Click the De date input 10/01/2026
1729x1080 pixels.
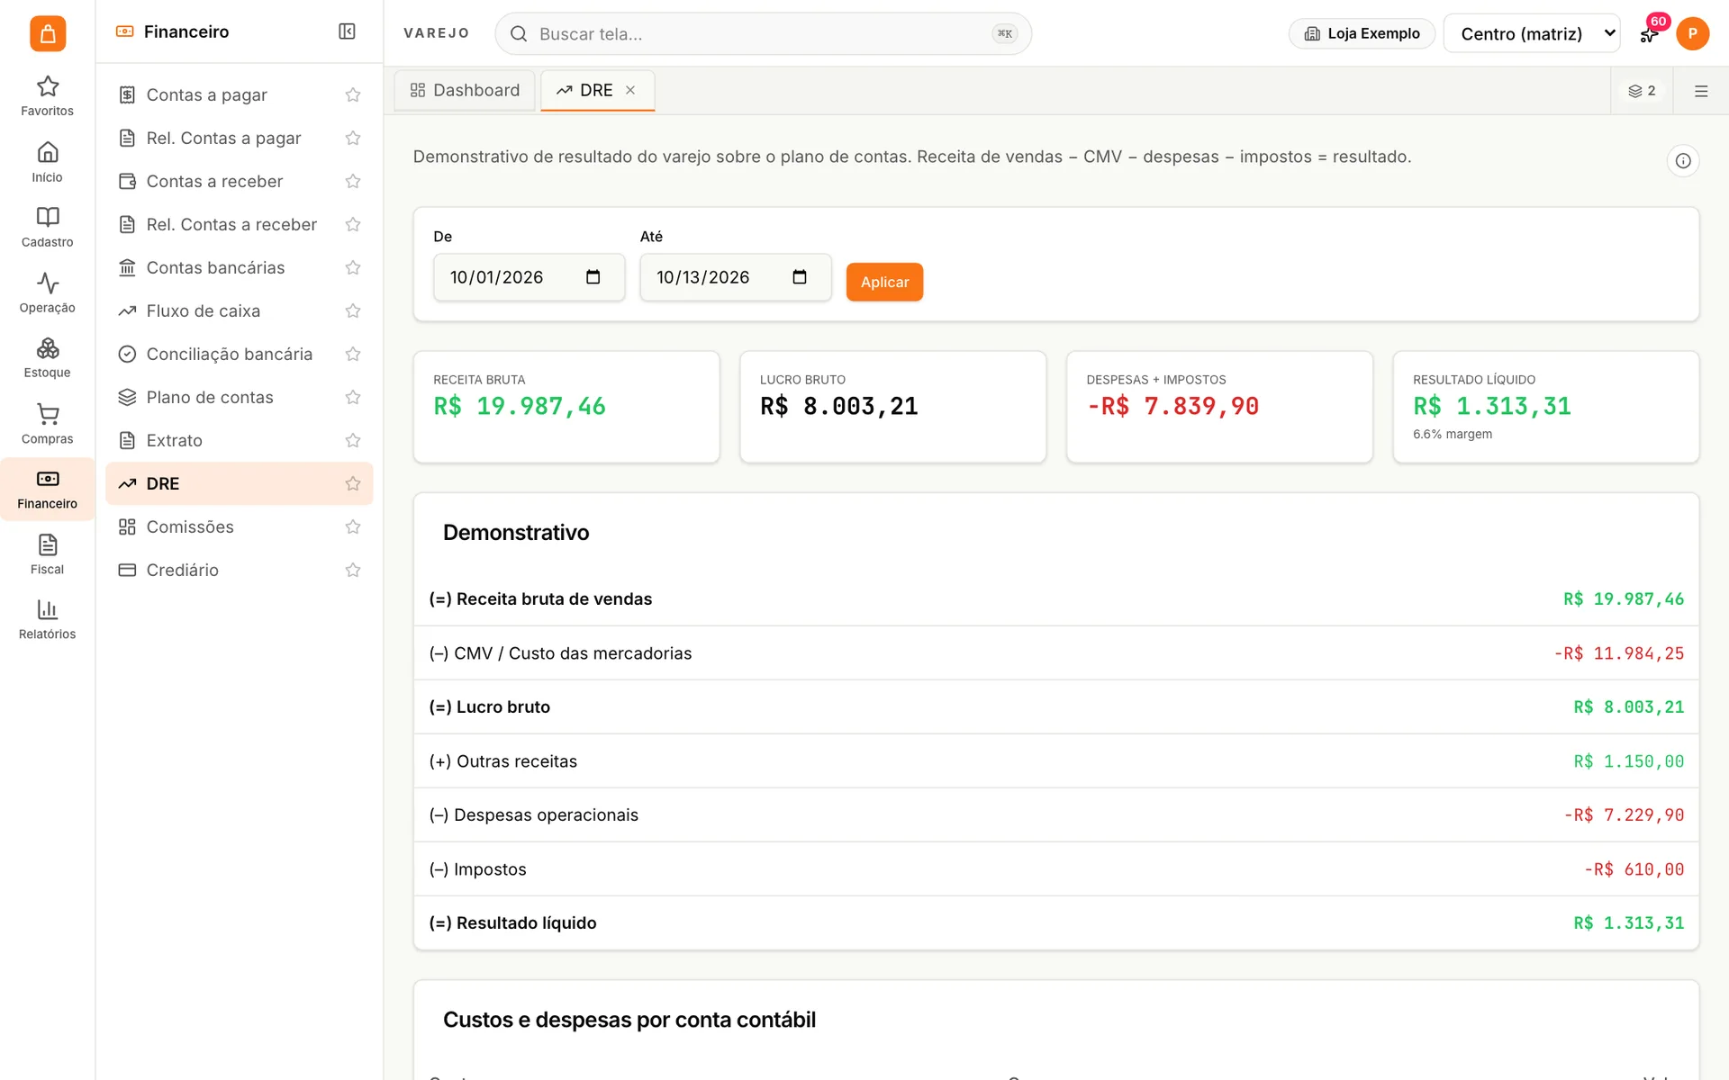530,277
